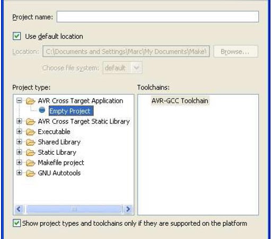
Task: Click the blue Empty Project circle icon
Action: point(42,110)
